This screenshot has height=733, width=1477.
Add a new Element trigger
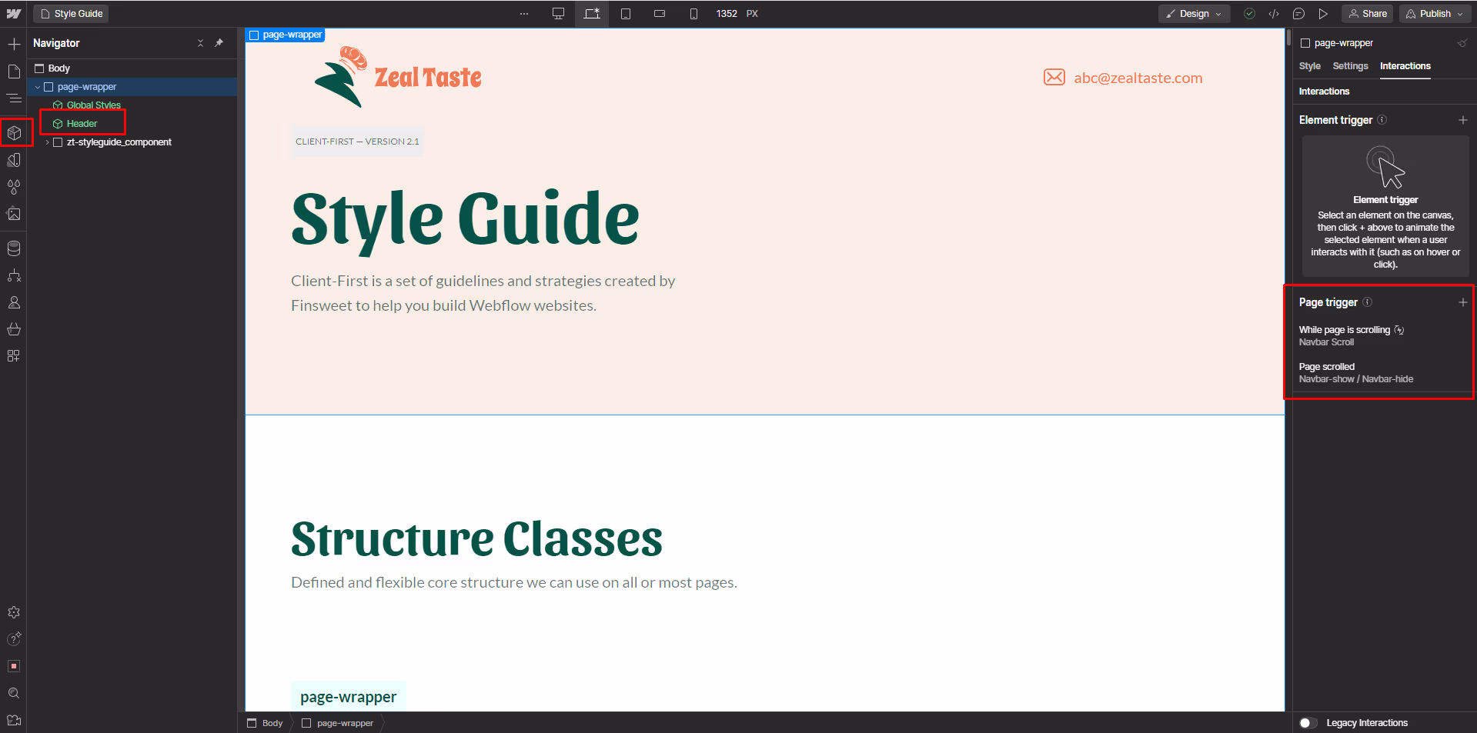pyautogui.click(x=1463, y=120)
